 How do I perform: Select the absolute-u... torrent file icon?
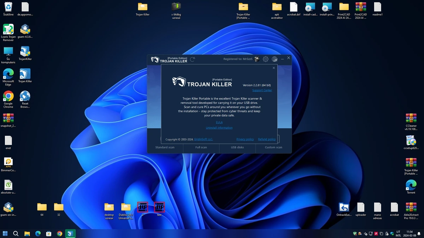click(x=8, y=187)
